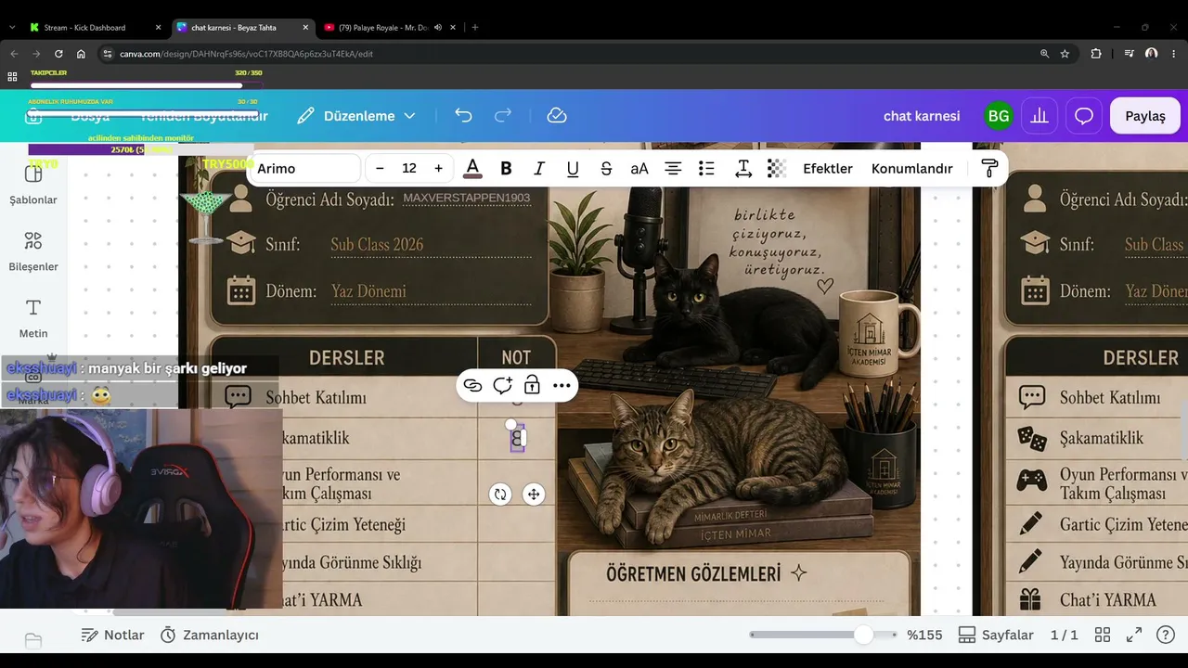Add a comment to the selected element
The image size is (1188, 668).
pyautogui.click(x=502, y=385)
